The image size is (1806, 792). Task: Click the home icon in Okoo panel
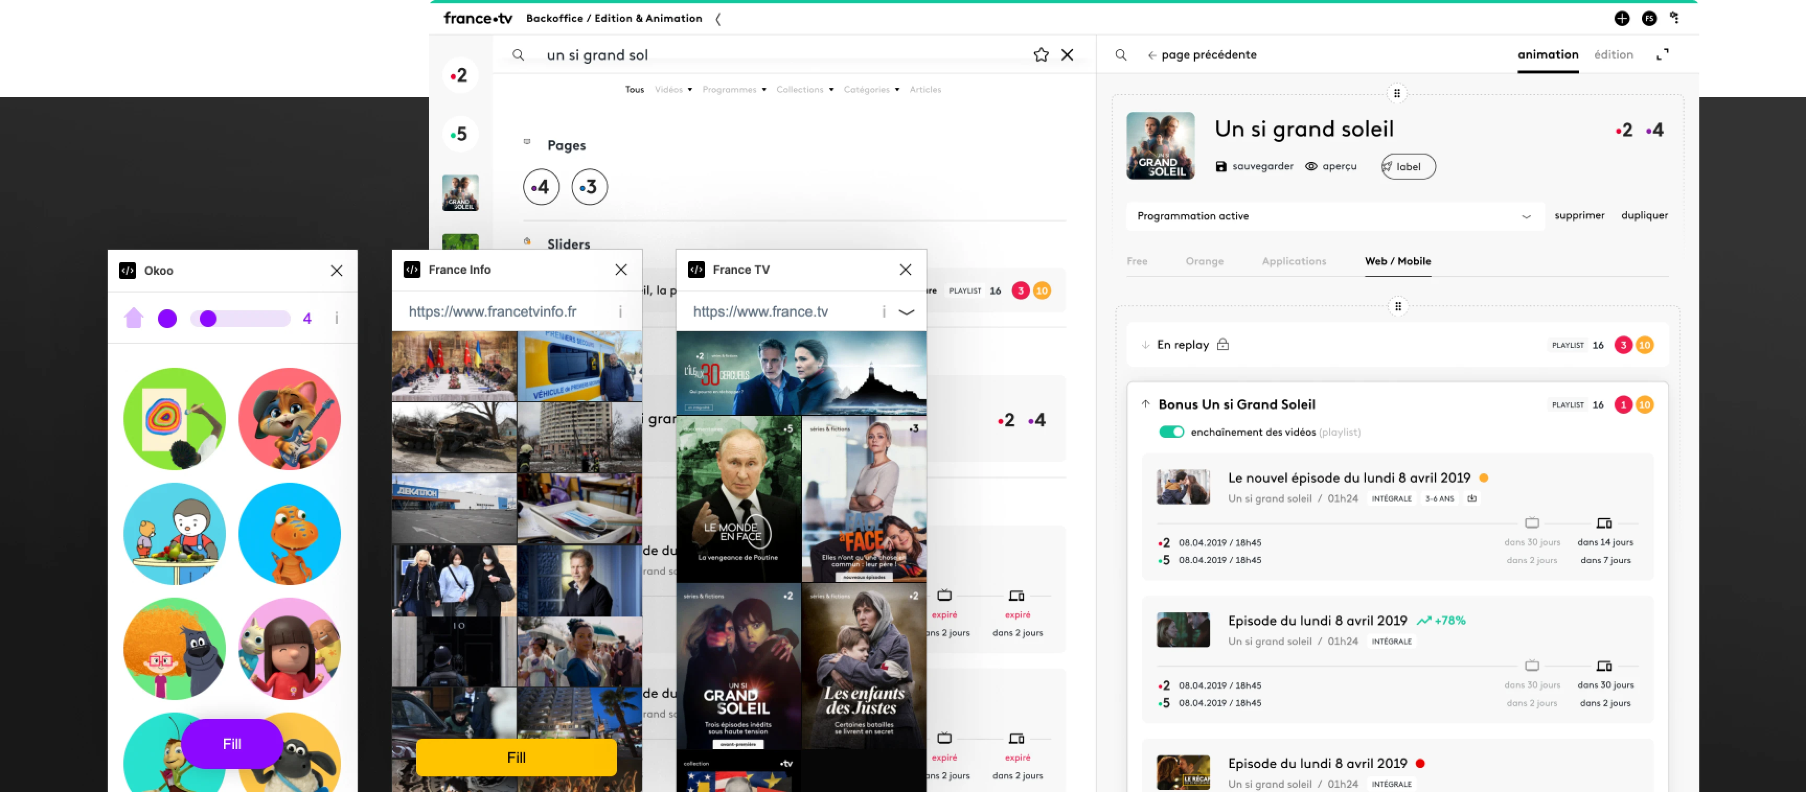[134, 319]
